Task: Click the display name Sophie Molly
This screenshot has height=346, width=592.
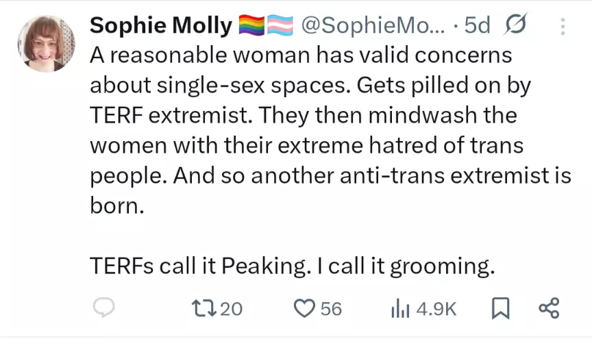Action: coord(161,26)
